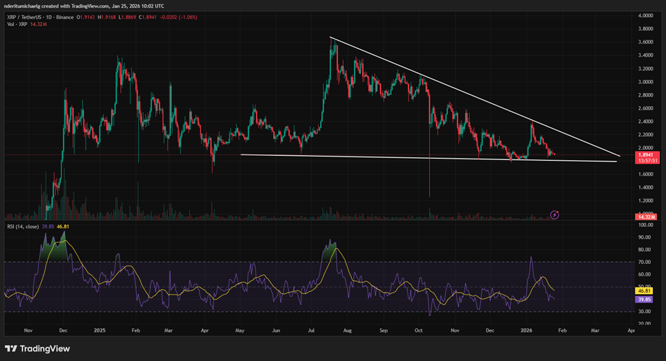Click the purple lightning bolt event icon
The image size is (666, 361).
point(554,215)
